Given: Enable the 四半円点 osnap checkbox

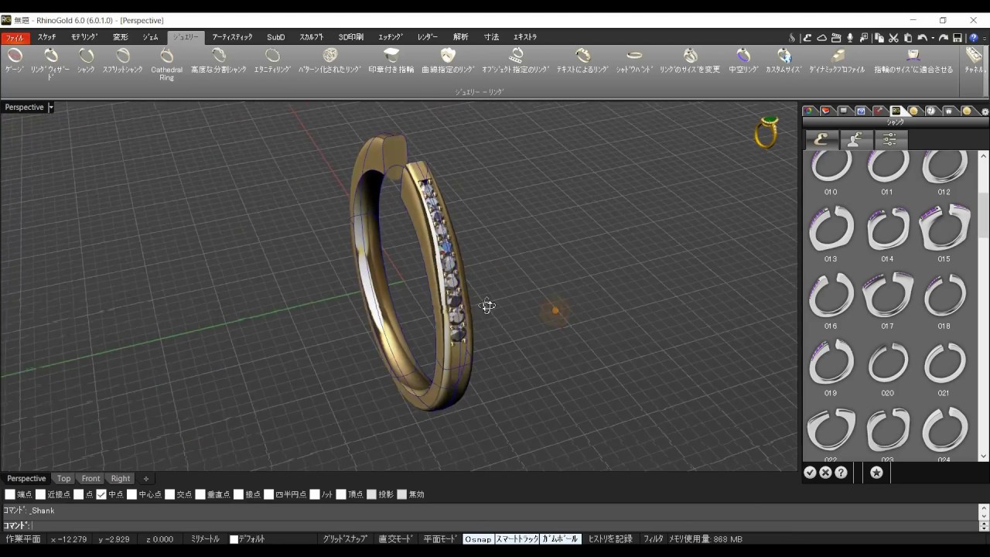Looking at the screenshot, I should [x=269, y=494].
